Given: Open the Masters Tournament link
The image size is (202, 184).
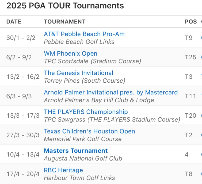Looking at the screenshot, I should tap(76, 151).
